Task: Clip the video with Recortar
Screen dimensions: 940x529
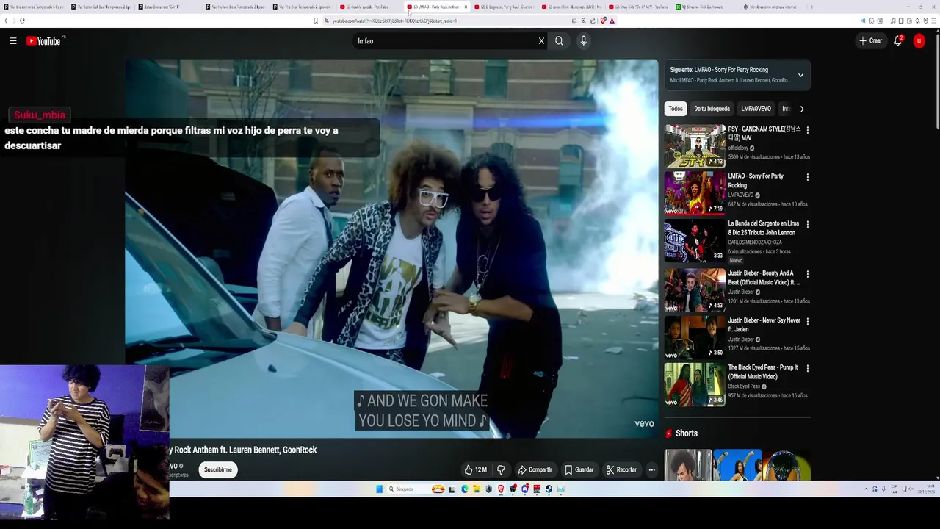Action: [x=621, y=469]
